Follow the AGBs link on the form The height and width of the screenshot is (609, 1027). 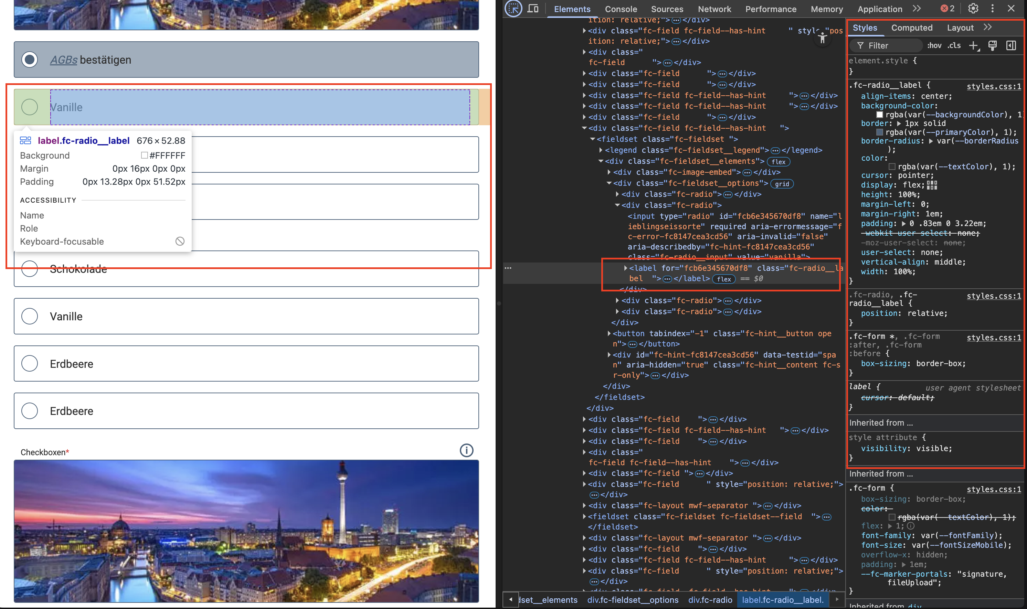point(64,60)
